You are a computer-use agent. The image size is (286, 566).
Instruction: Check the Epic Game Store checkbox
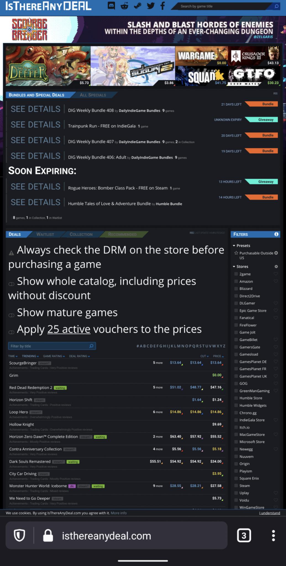[x=236, y=310]
